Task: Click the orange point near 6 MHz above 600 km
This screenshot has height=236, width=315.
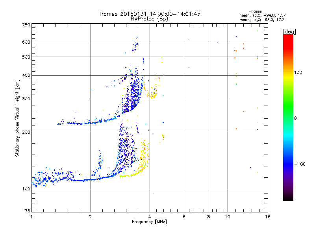Action: point(189,40)
